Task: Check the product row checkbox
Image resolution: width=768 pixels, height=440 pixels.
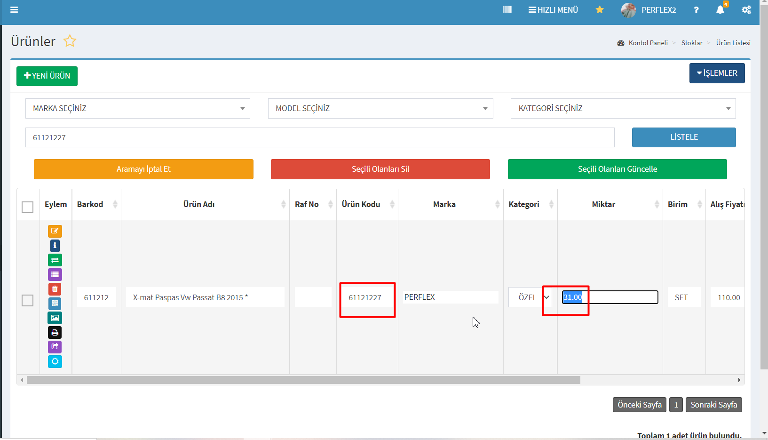Action: (28, 300)
